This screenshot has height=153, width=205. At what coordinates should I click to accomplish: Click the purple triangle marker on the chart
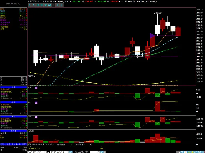tap(152, 36)
